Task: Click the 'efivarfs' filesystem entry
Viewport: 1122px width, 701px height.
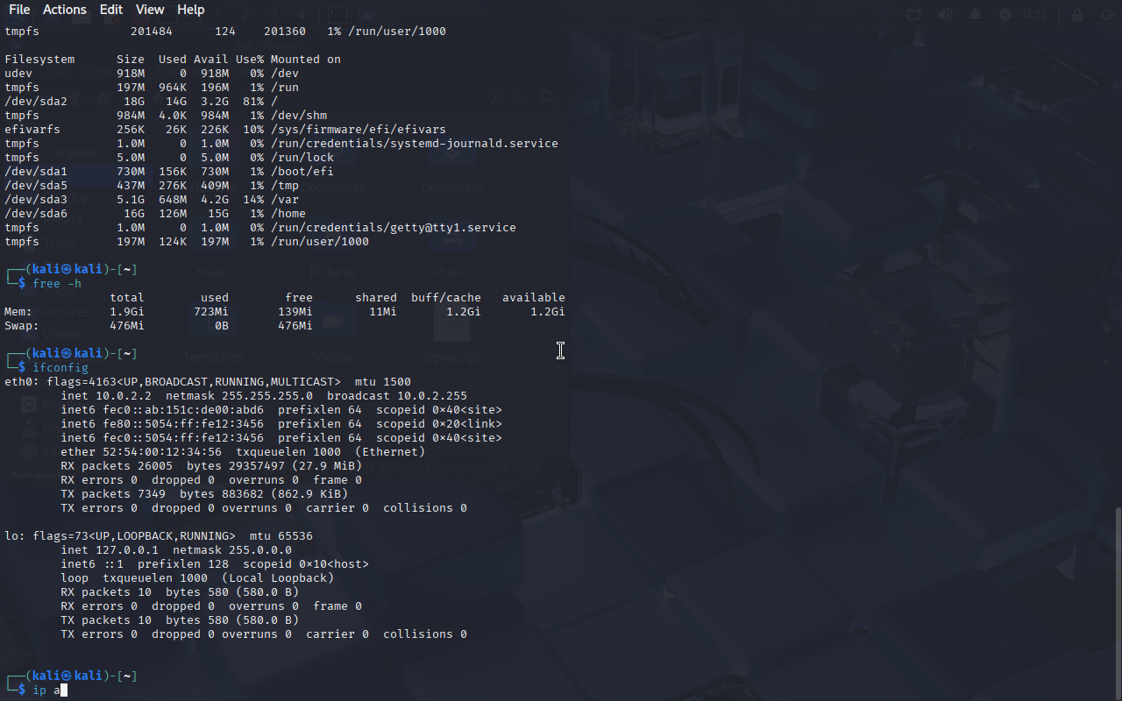Action: (x=32, y=130)
